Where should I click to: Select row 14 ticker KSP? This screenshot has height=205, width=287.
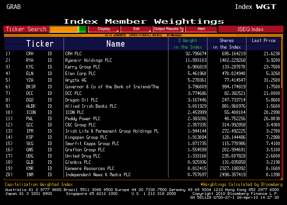30,137
